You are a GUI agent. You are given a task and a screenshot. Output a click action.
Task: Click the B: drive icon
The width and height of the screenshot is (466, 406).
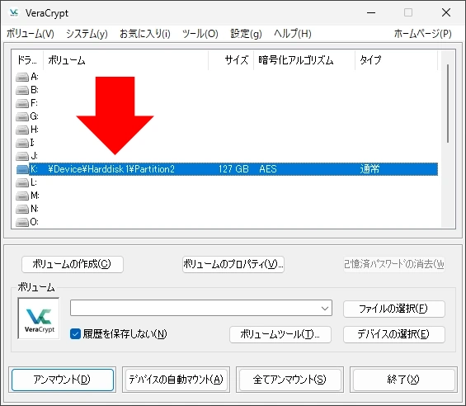[x=22, y=90]
